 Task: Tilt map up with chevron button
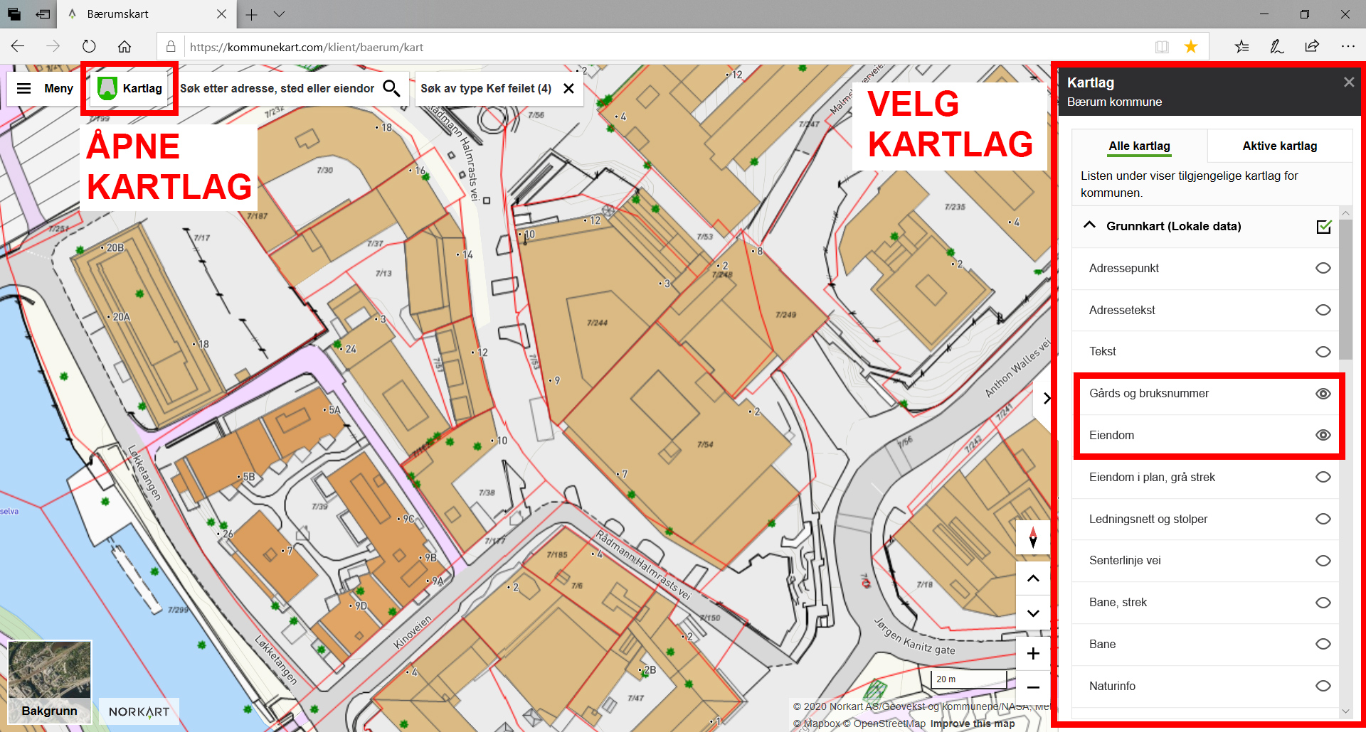[x=1033, y=578]
